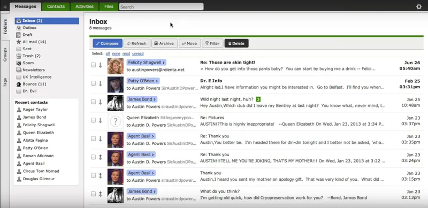Check the Agent Basil 03:35pm message checkbox
Screen dimensions: 428x208
pyautogui.click(x=93, y=138)
